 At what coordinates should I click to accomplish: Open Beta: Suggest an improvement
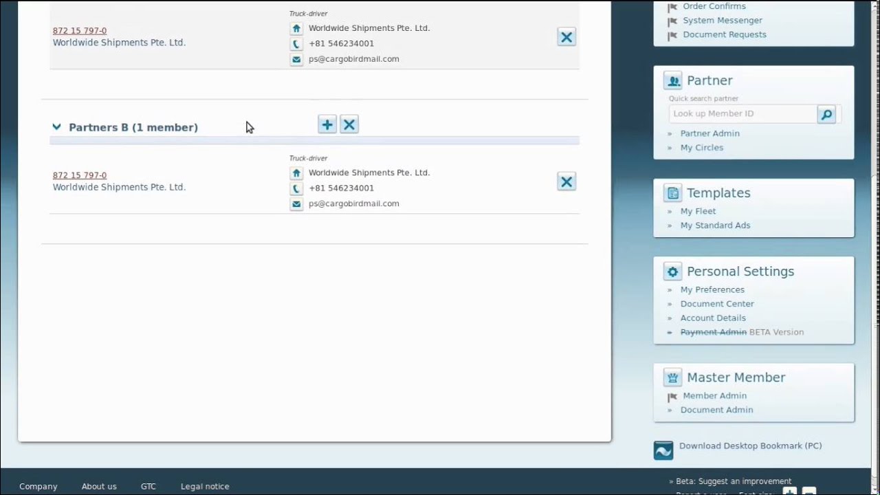[734, 481]
